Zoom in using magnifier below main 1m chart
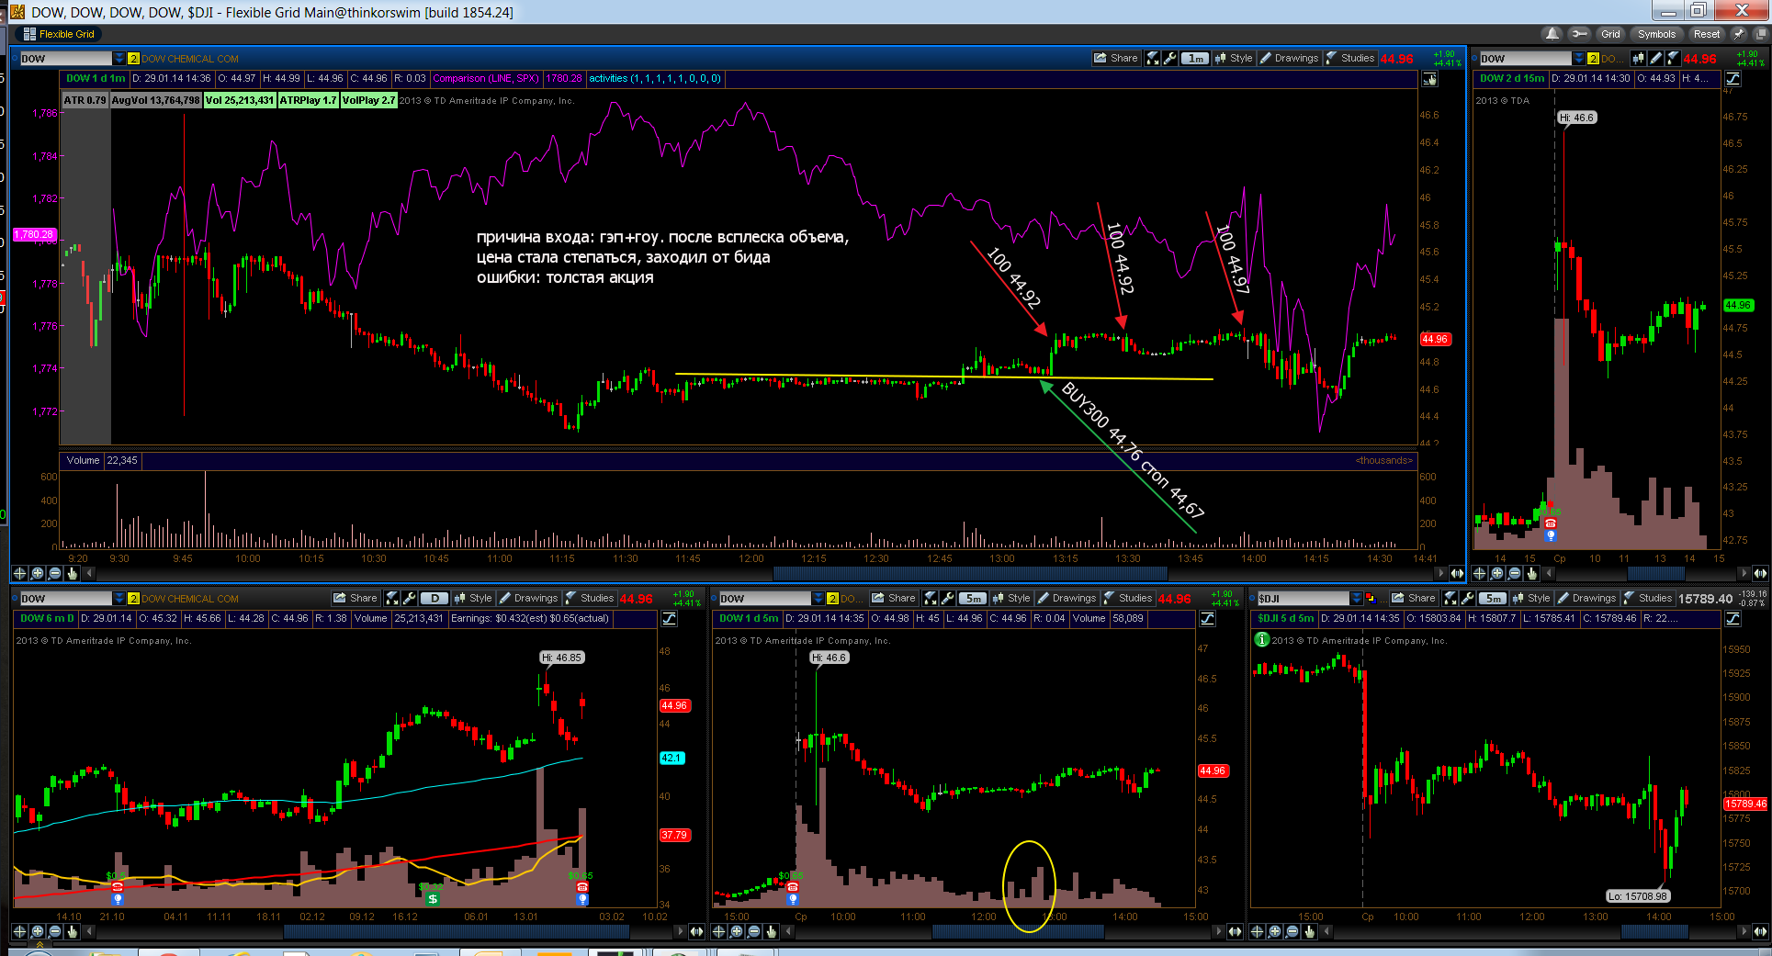 tap(37, 573)
